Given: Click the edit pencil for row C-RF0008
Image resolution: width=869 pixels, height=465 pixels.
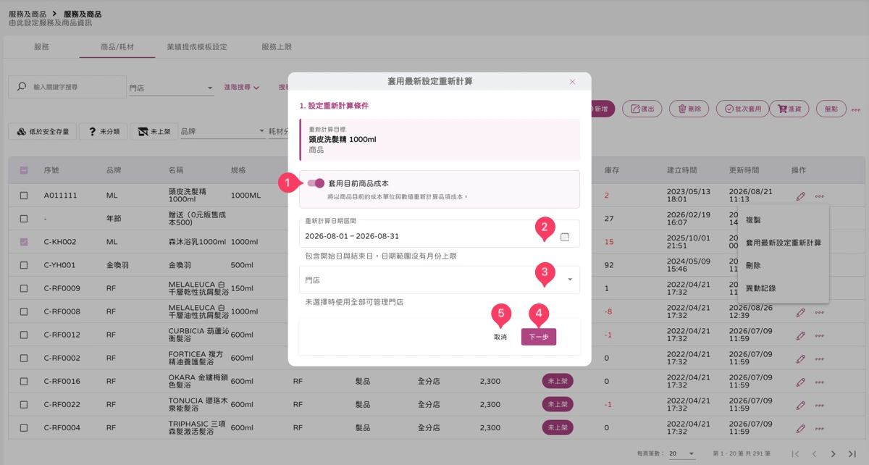Looking at the screenshot, I should [x=800, y=312].
